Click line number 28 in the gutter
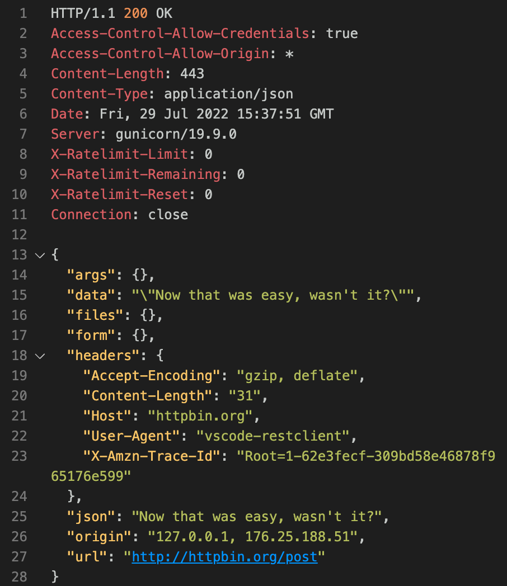 coord(19,576)
